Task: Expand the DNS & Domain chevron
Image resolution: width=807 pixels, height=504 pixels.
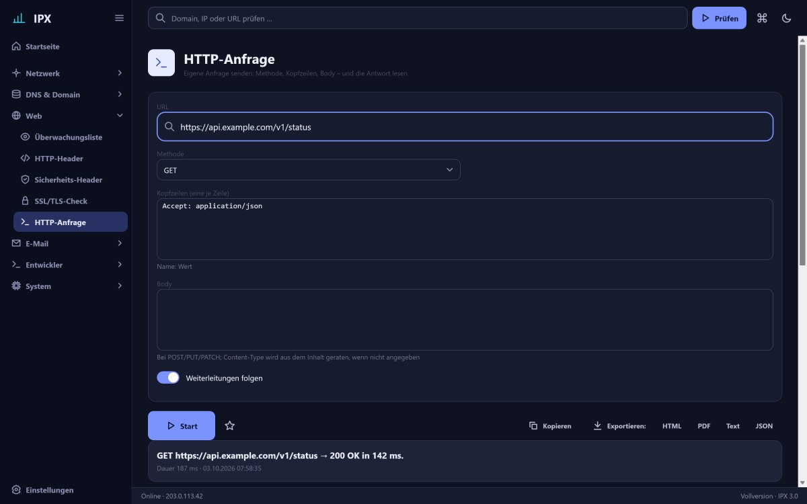Action: tap(120, 95)
